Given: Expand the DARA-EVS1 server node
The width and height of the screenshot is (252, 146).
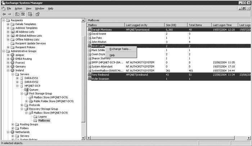Looking at the screenshot, I should (x=17, y=78).
